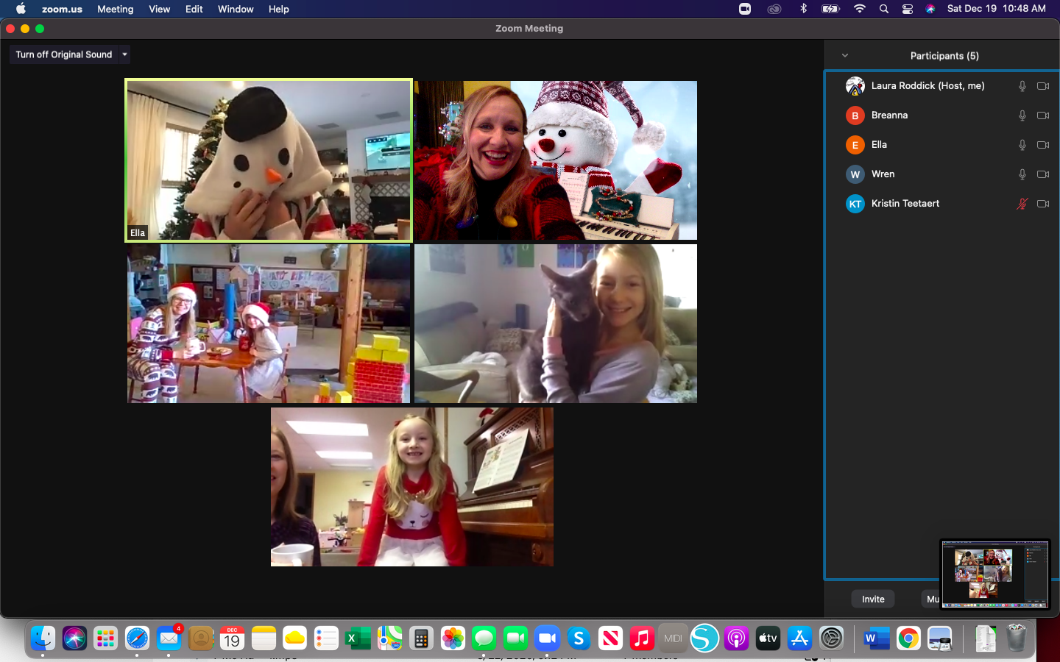This screenshot has height=662, width=1060.
Task: Open Messages from the Dock
Action: tap(484, 638)
